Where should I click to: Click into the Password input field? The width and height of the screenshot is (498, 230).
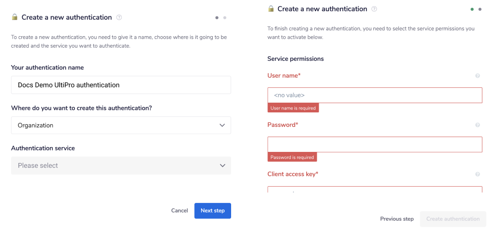coord(375,145)
